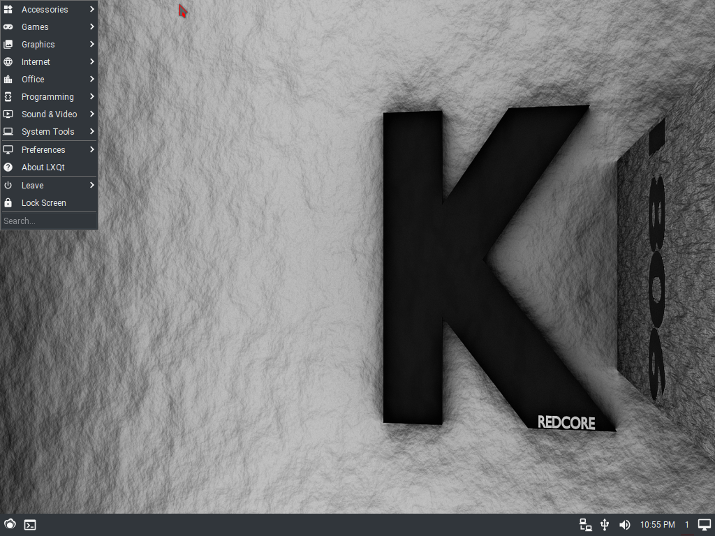Click the Leave power icon
715x536 pixels.
[8, 185]
